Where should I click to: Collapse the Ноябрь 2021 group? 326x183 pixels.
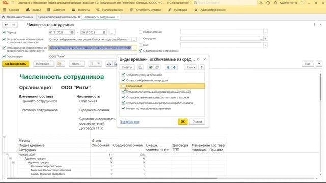click(x=7, y=155)
